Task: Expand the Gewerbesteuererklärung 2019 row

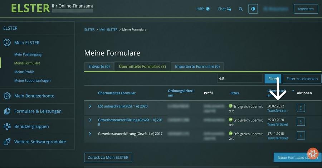Action: (x=90, y=120)
